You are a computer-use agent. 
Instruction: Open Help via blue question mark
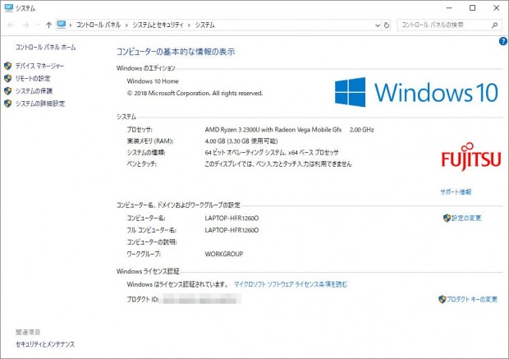click(x=503, y=41)
